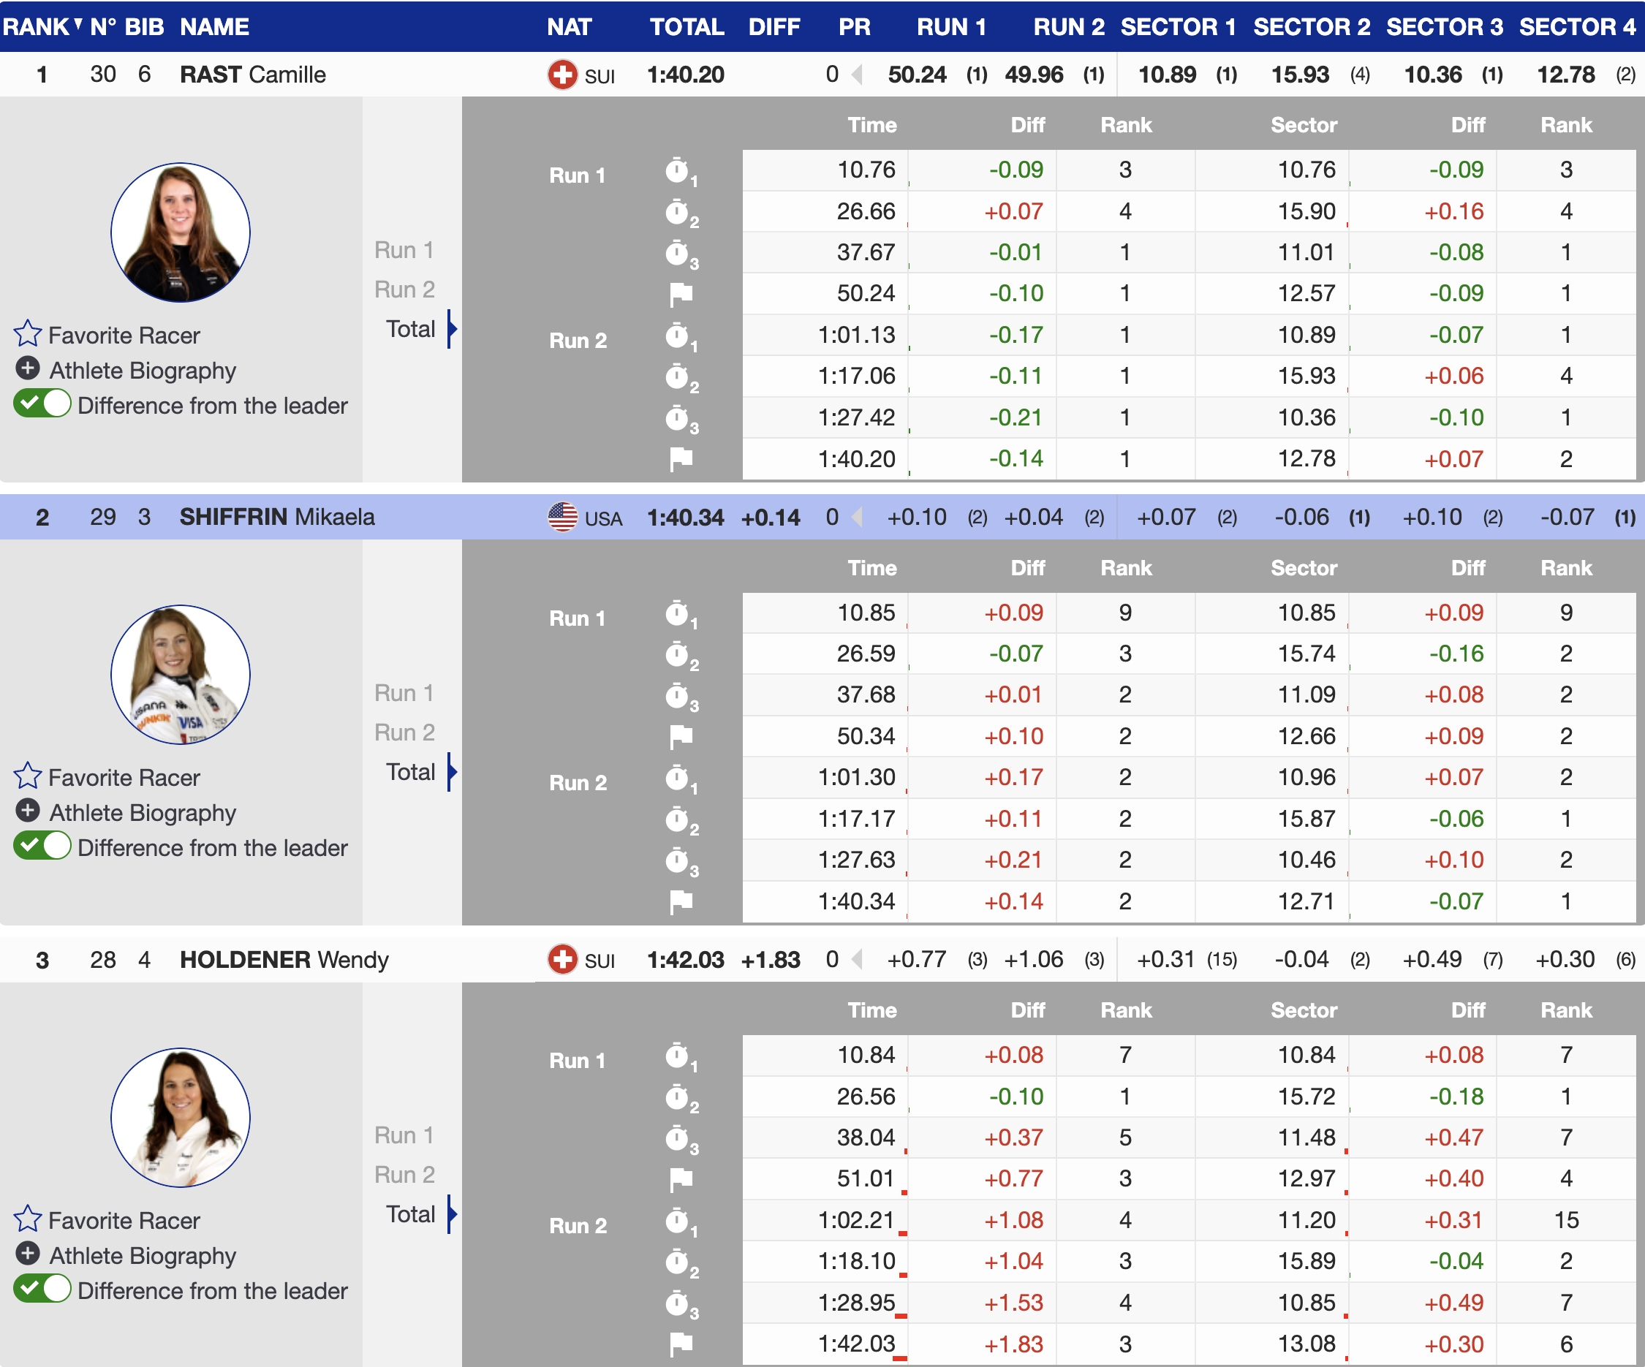This screenshot has width=1645, height=1367.
Task: Switch to Run 1 tab for Rast
Action: (404, 250)
